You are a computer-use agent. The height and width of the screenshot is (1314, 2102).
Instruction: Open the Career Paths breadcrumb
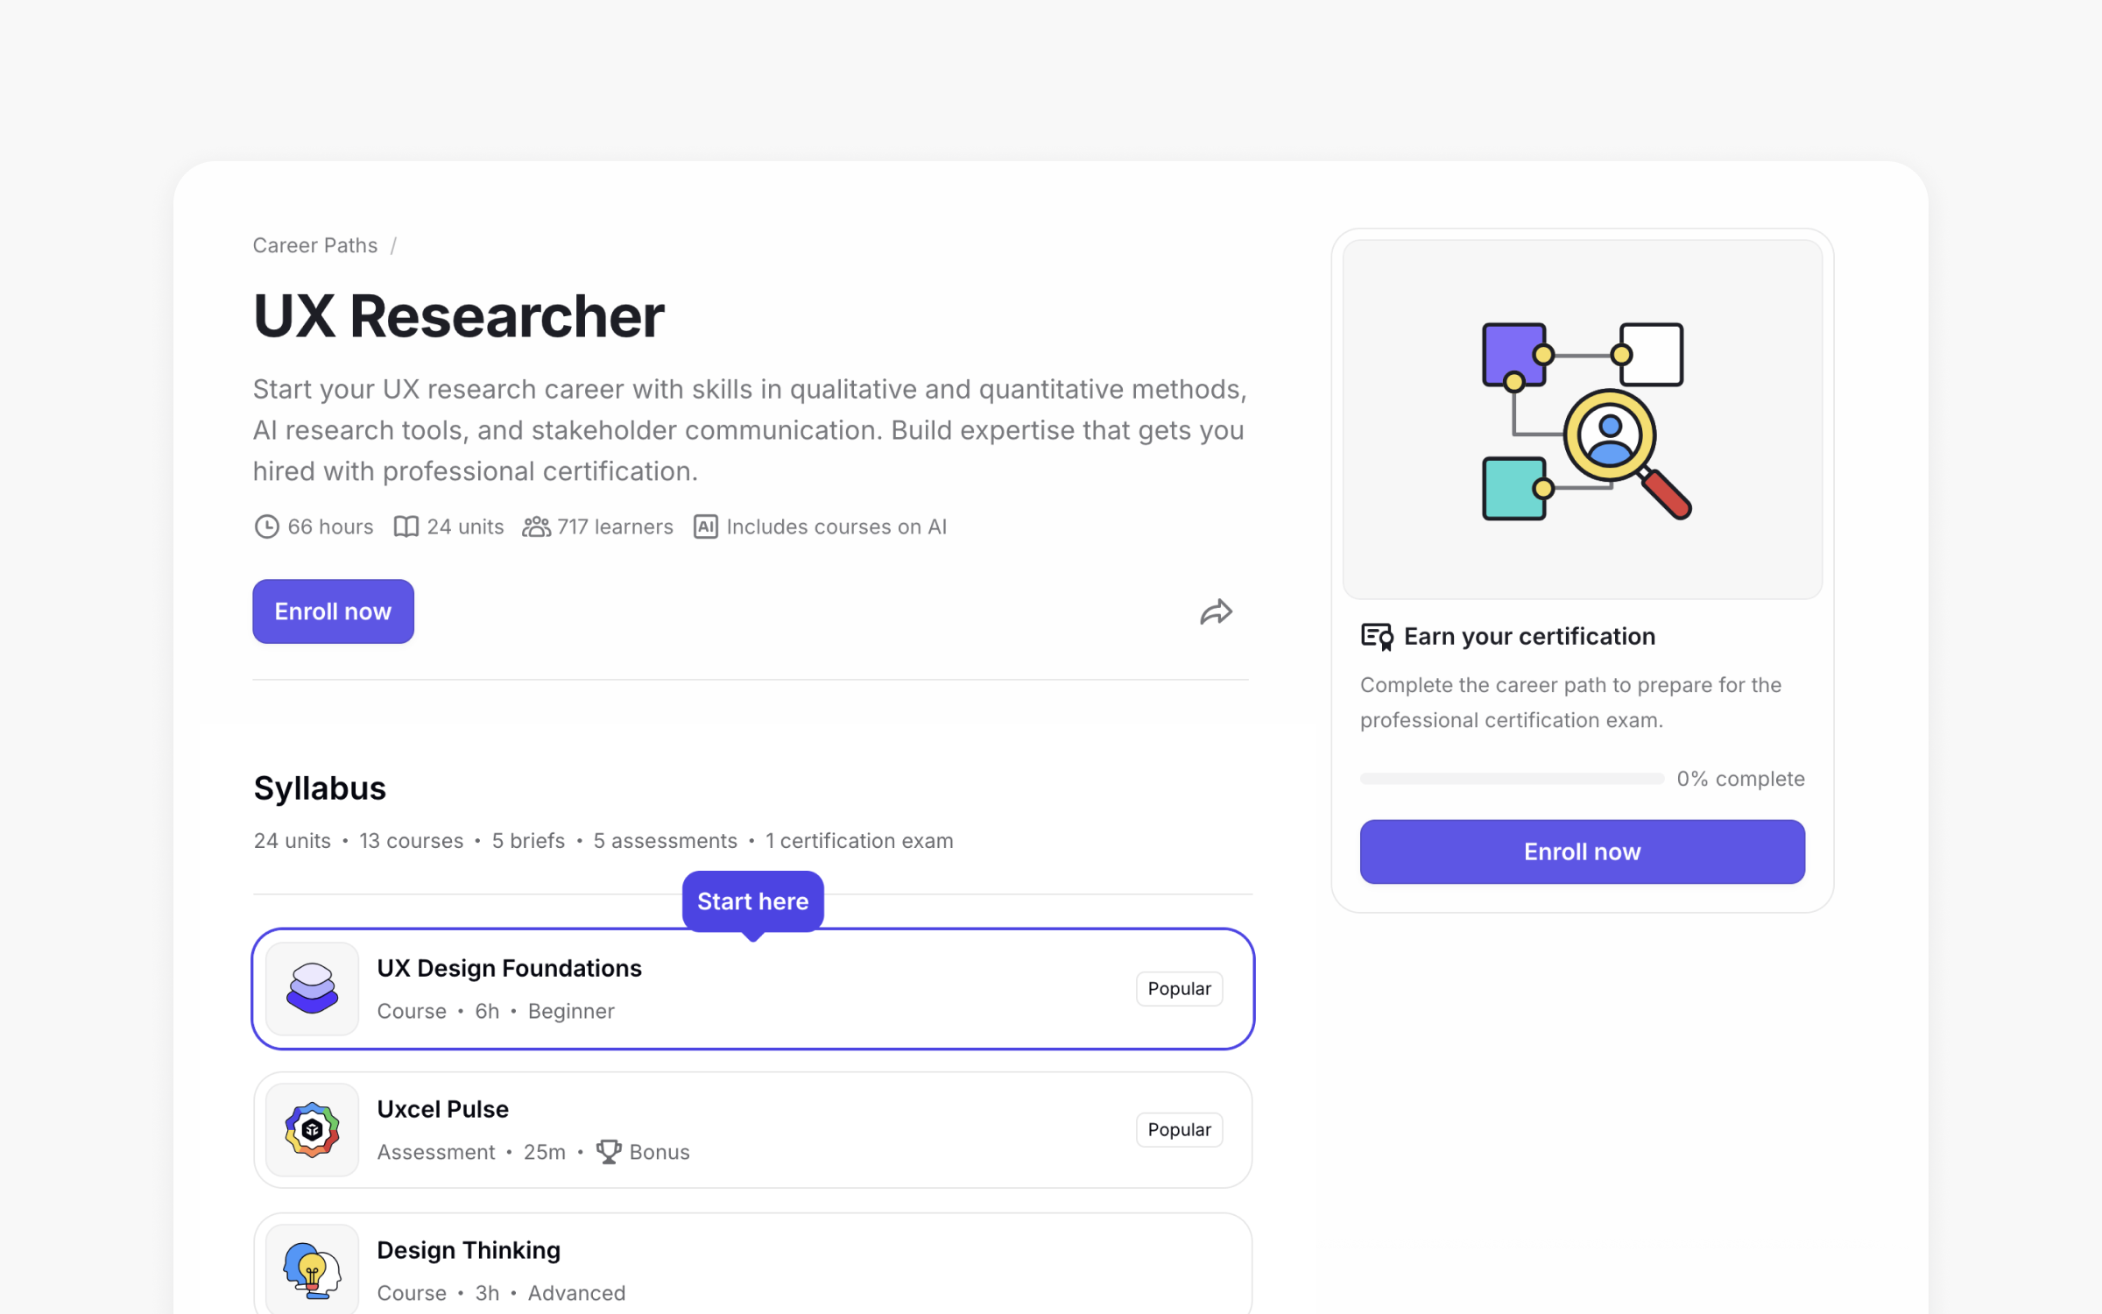[x=314, y=245]
